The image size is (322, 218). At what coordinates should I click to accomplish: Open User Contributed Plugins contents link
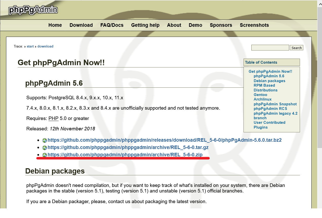269,125
